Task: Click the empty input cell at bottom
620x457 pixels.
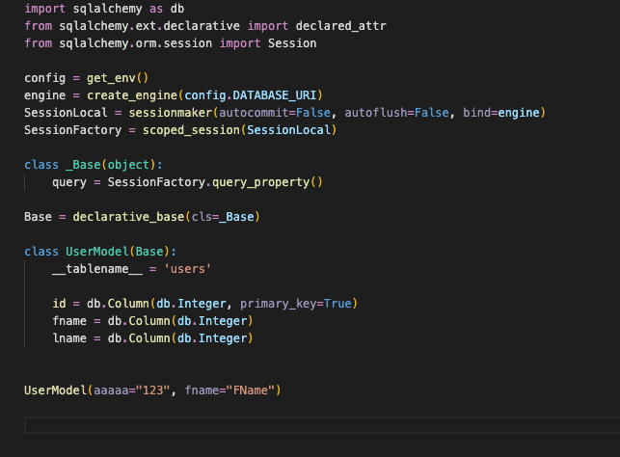Action: (322, 425)
